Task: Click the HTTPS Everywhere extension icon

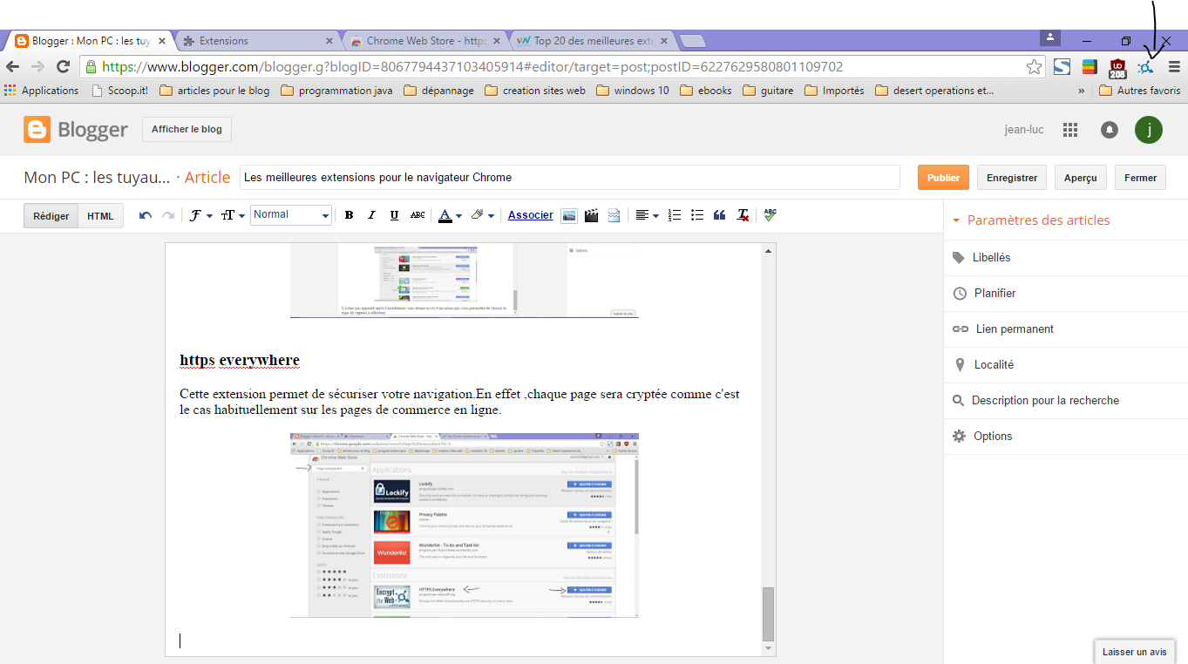Action: click(x=1145, y=67)
